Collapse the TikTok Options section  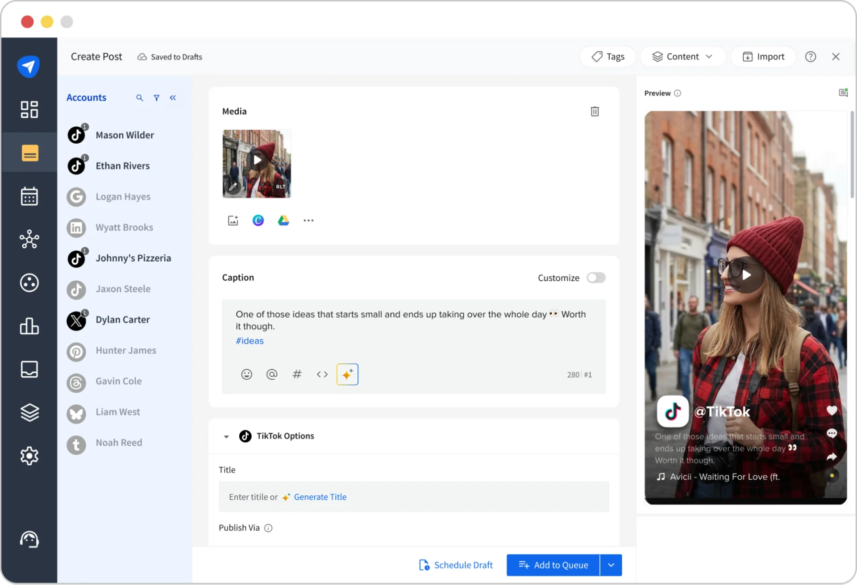(226, 436)
